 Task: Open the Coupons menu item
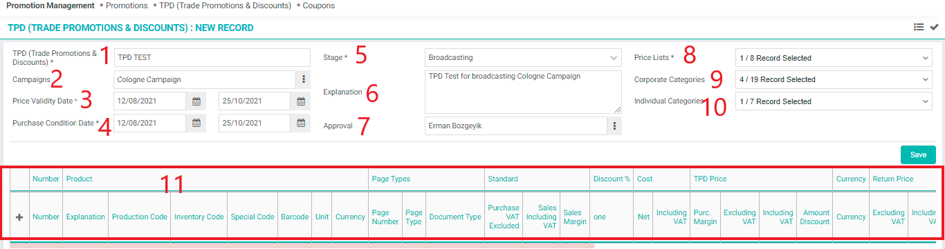pyautogui.click(x=319, y=6)
